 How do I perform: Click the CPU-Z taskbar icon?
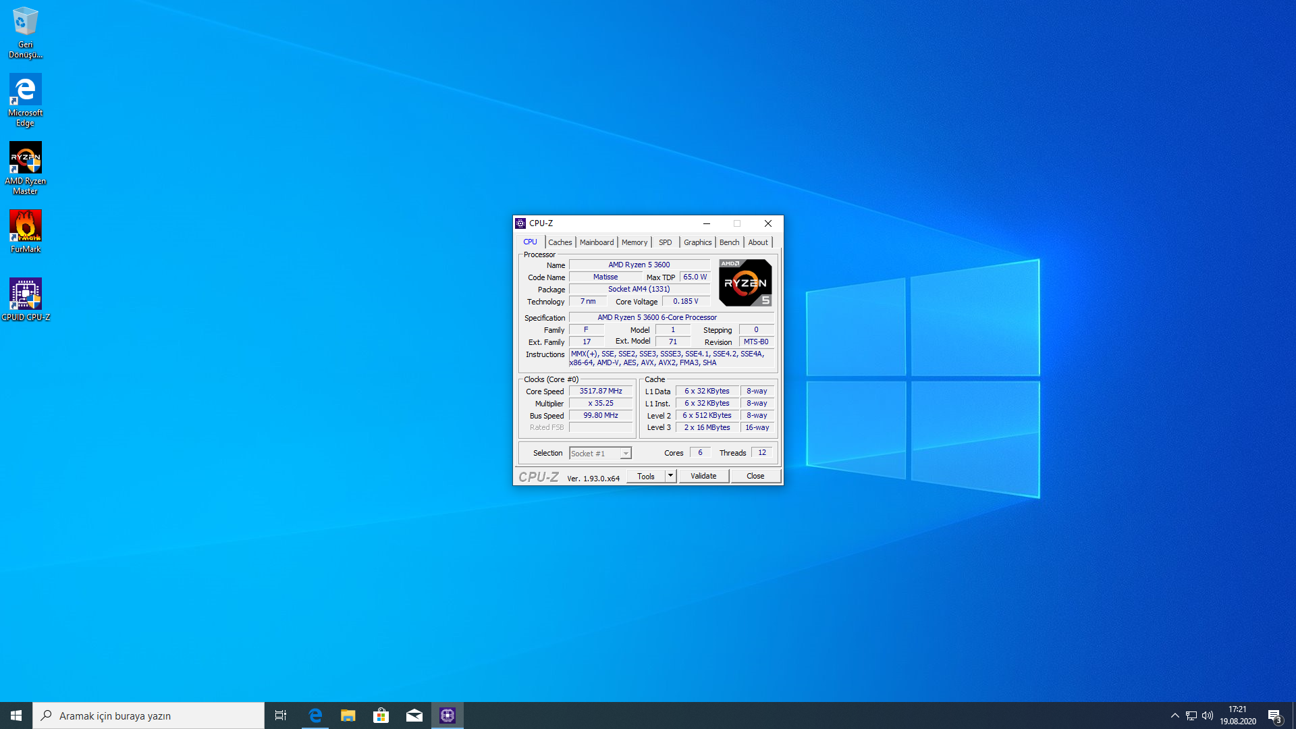[x=448, y=715]
